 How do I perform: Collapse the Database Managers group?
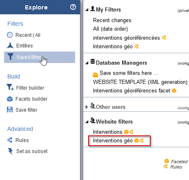(87, 63)
